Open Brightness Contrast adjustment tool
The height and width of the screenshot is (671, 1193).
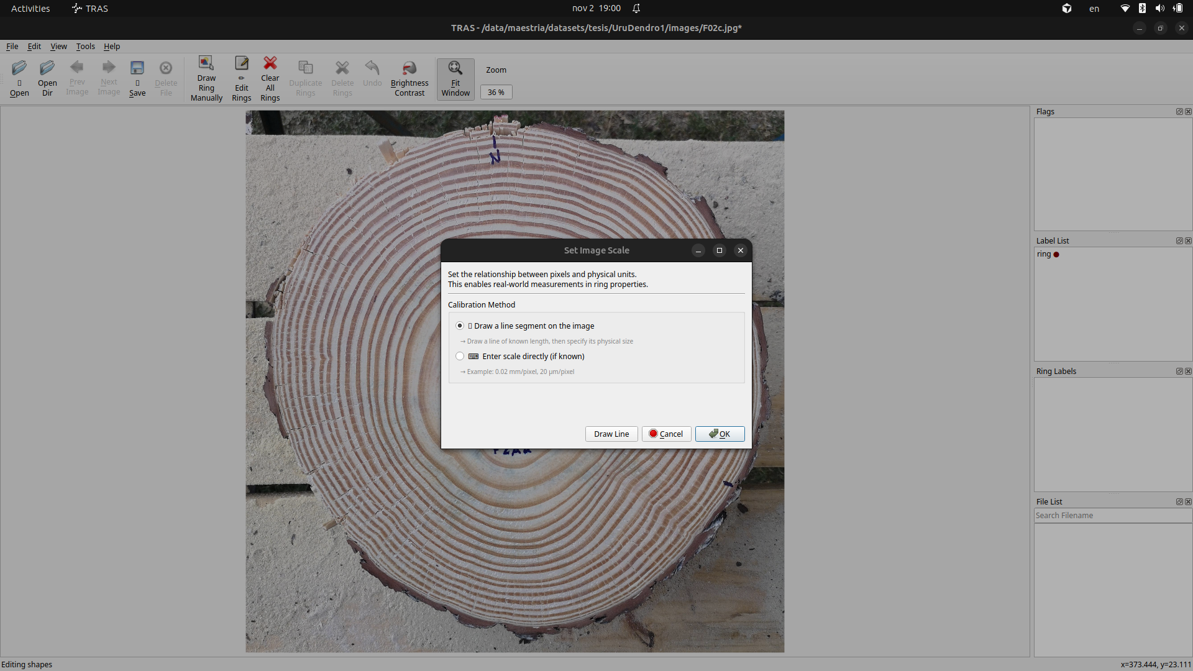coord(409,68)
